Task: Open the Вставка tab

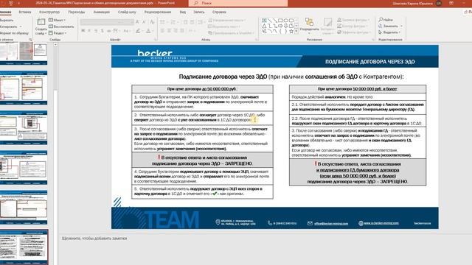Action: tap(24, 12)
